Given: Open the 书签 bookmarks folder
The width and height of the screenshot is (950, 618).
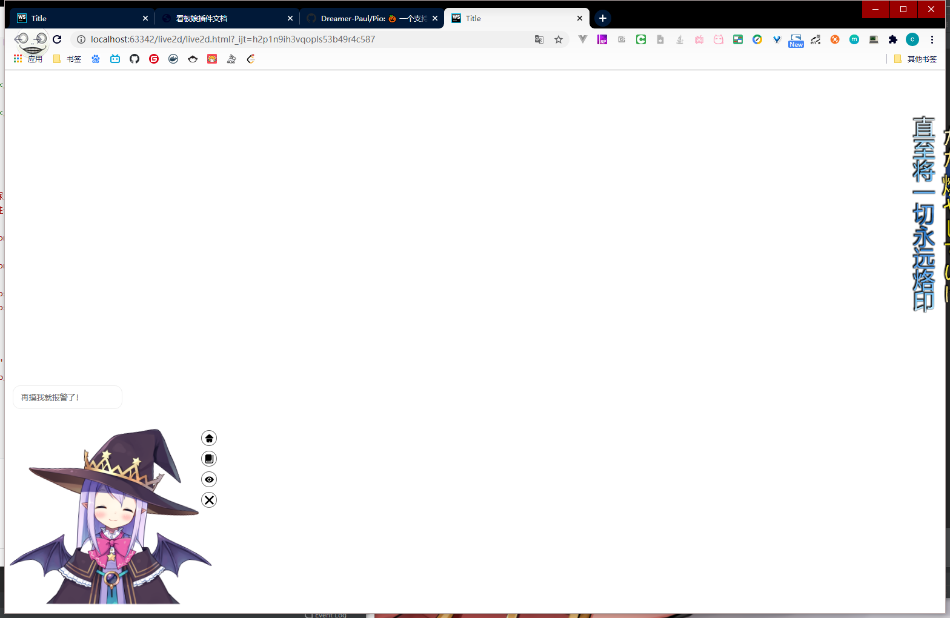Looking at the screenshot, I should (67, 59).
